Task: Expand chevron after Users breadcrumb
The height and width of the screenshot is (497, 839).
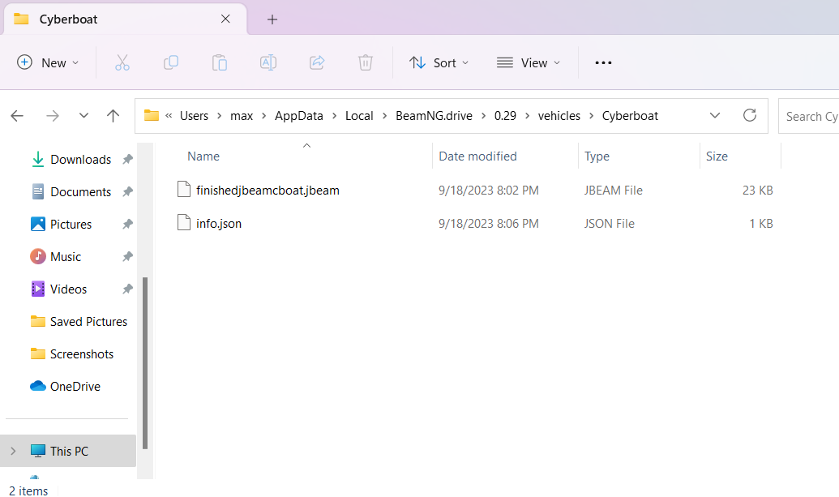Action: pyautogui.click(x=220, y=116)
